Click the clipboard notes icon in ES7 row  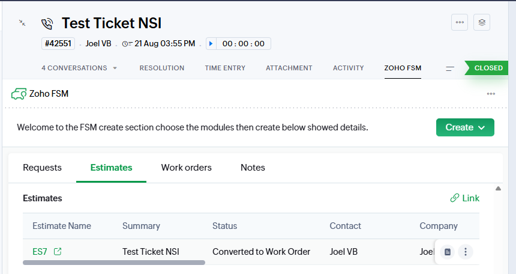[447, 252]
